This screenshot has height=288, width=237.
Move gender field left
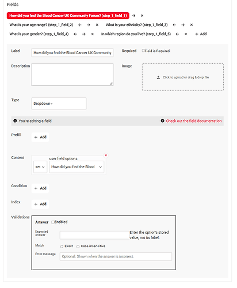[x=75, y=34]
